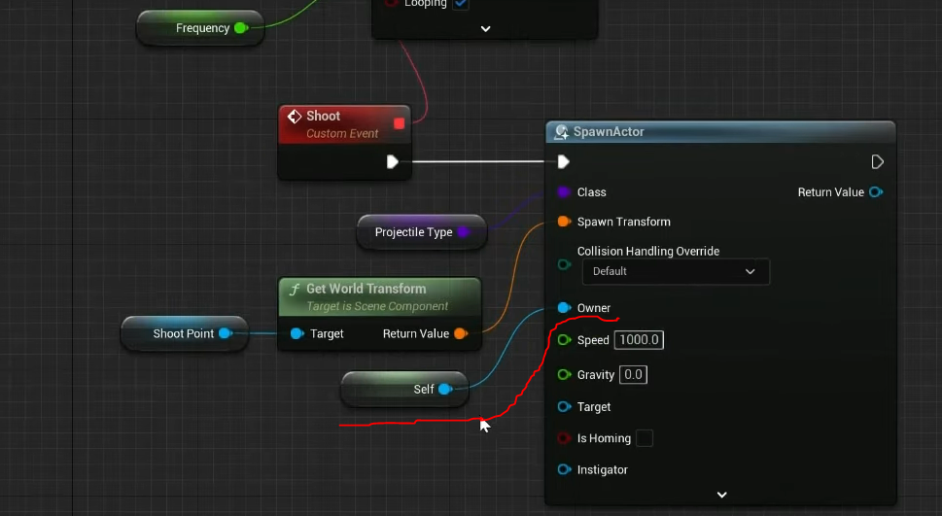
Task: Click the orange Spawn Transform pin
Action: (x=564, y=222)
